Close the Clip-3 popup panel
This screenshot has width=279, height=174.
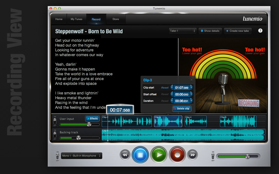tap(191, 80)
